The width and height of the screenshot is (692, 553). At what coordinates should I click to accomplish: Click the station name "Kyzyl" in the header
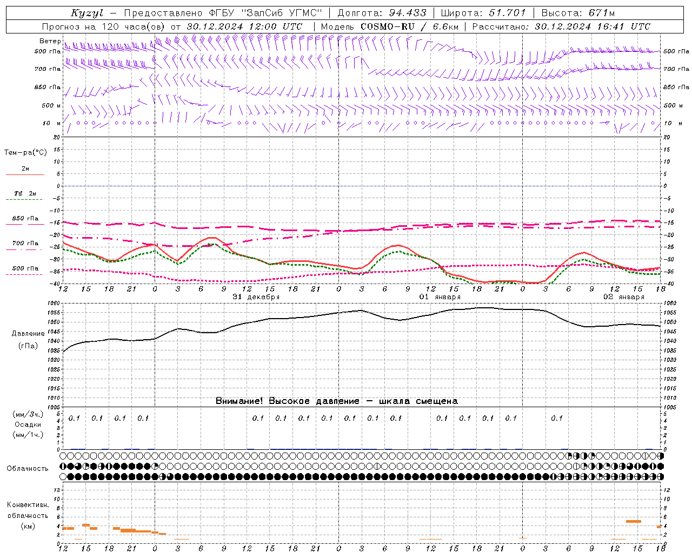tap(87, 13)
